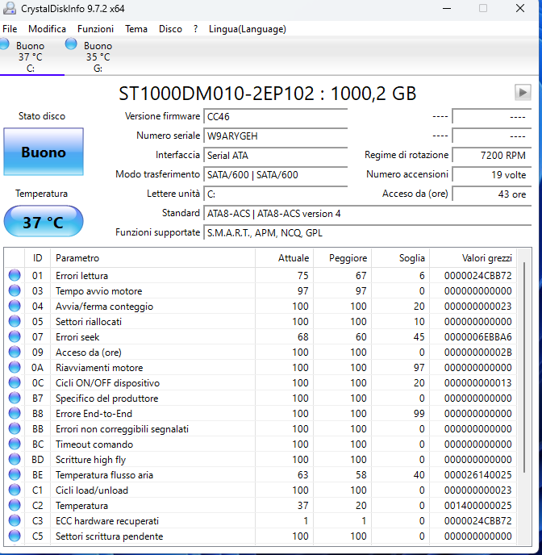Viewport: 542px width, 555px height.
Task: Click the status icon for Errori non correggibili segnalati
Action: pyautogui.click(x=15, y=428)
